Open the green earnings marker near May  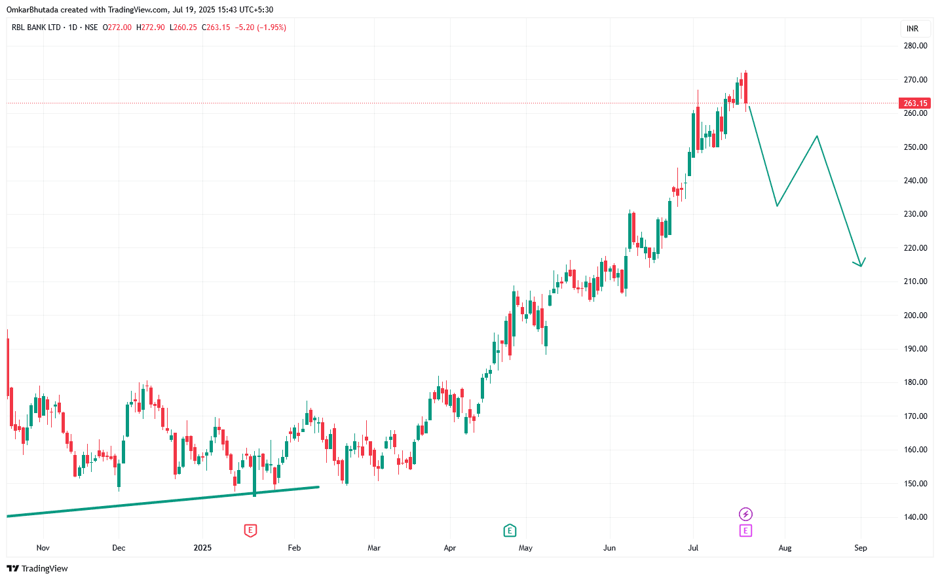(x=510, y=530)
